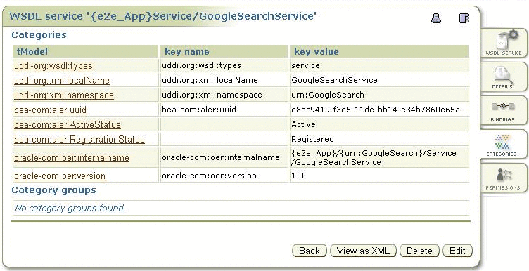The image size is (529, 271).
Task: Click the uuid key value cell
Action: 379,110
